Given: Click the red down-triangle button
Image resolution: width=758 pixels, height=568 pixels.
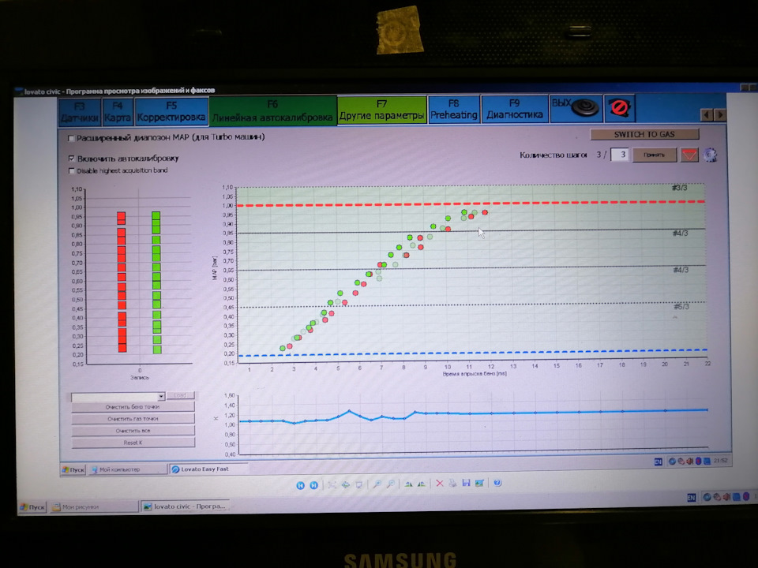Looking at the screenshot, I should 689,155.
